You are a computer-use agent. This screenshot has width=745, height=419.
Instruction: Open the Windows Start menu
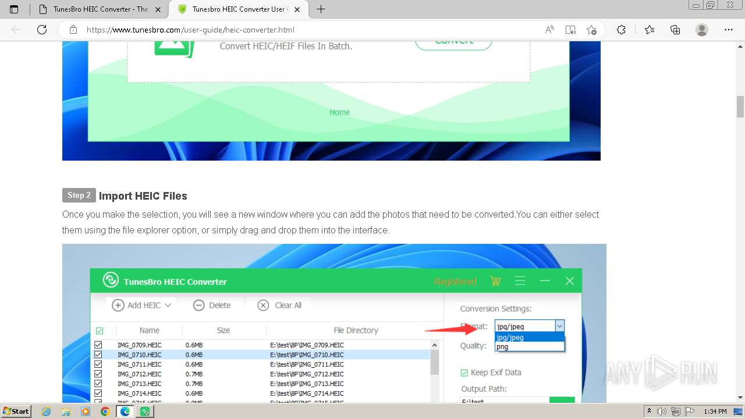16,411
